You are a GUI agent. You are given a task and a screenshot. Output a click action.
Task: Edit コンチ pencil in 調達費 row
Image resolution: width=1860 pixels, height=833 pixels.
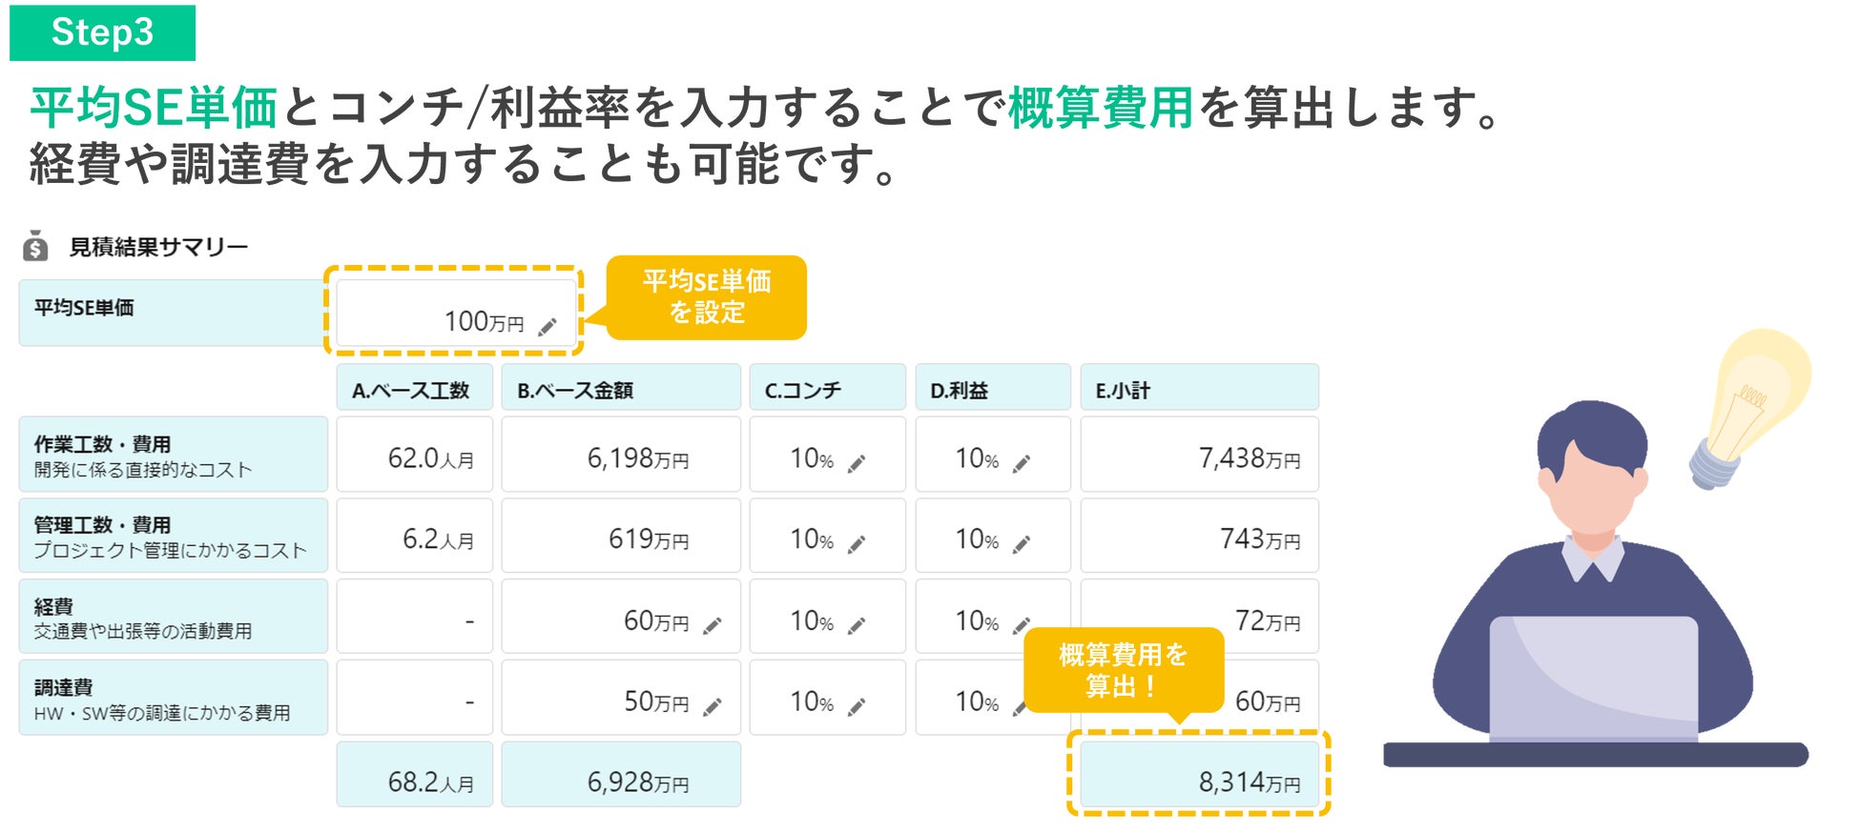[x=857, y=706]
